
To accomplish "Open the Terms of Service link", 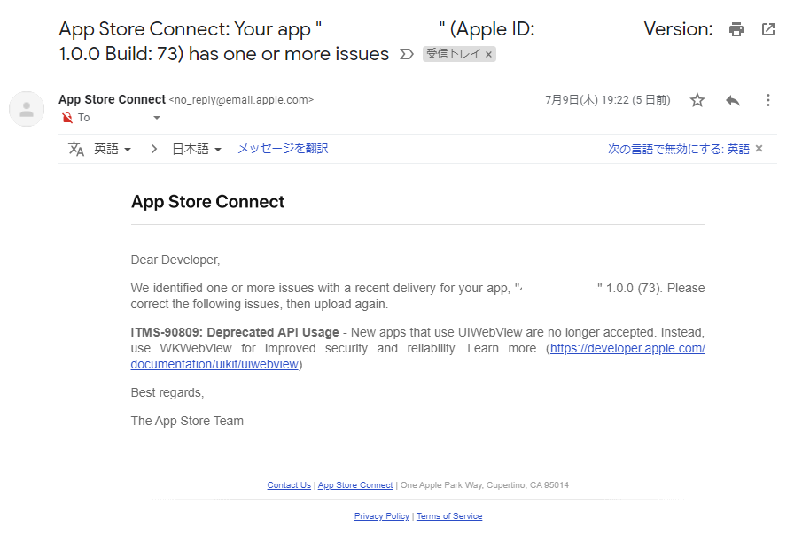I will coord(449,516).
